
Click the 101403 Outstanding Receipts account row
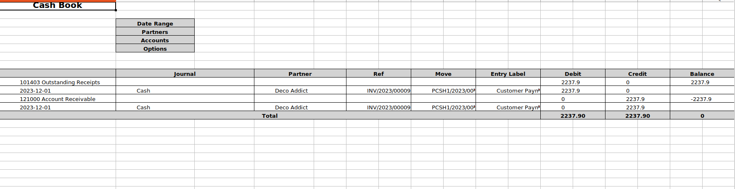[60, 82]
